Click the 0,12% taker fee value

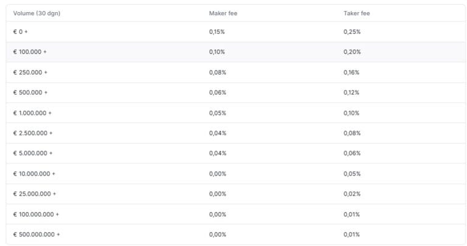click(351, 92)
